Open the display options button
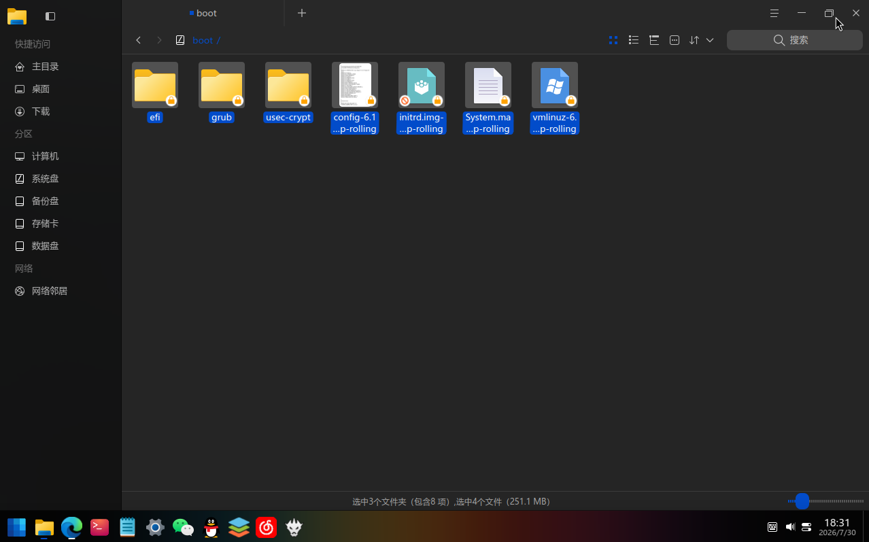869x542 pixels. coord(675,40)
